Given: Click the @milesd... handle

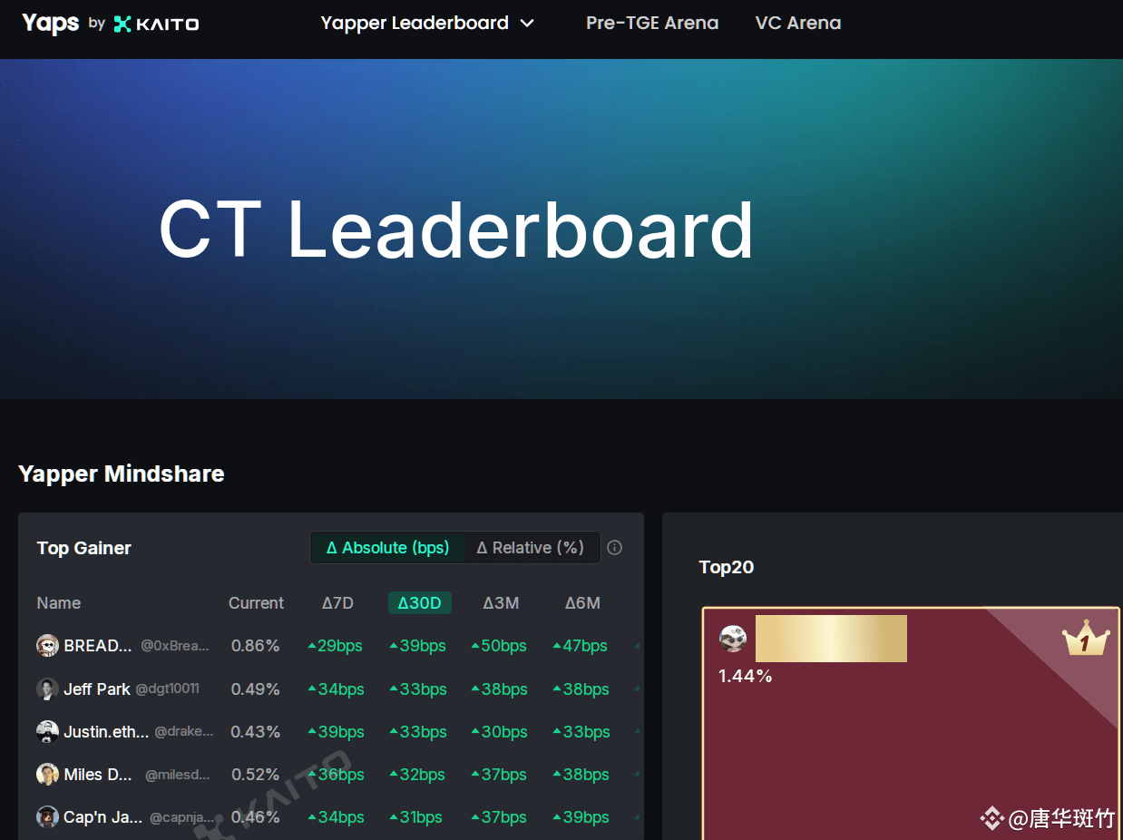Looking at the screenshot, I should (x=178, y=774).
